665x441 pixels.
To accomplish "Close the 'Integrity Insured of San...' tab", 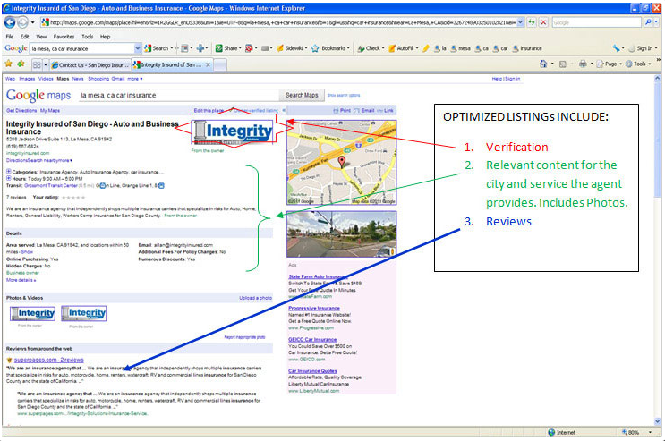I will (208, 65).
